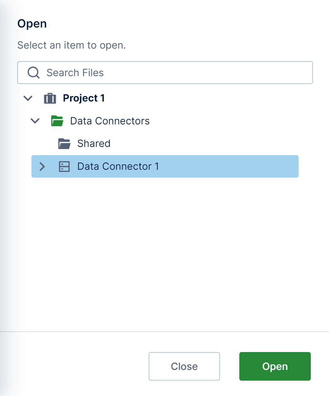329x396 pixels.
Task: Select the Data Connector 1 label
Action: click(x=118, y=167)
